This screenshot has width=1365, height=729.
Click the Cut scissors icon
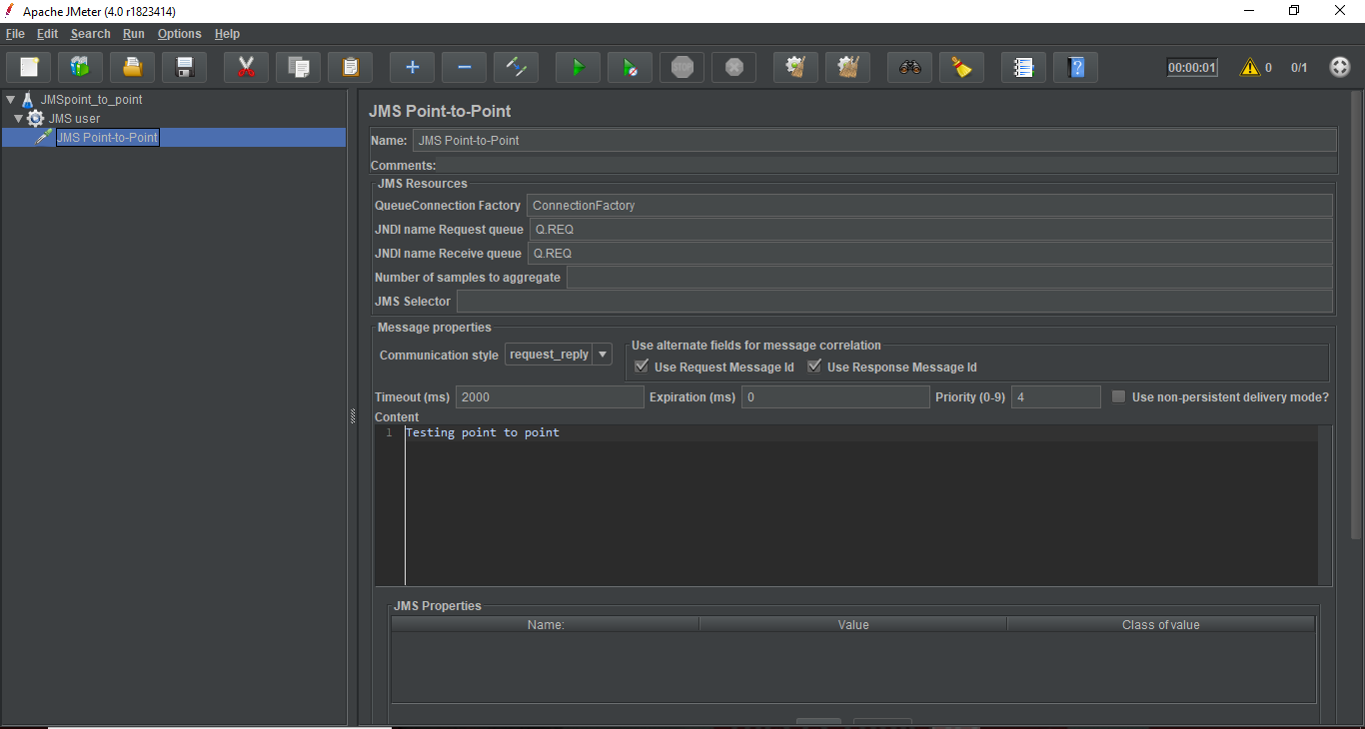coord(246,68)
